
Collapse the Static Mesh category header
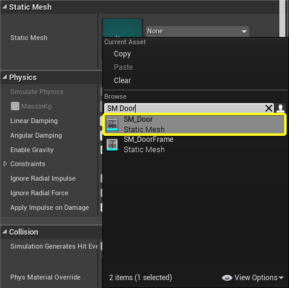click(5, 7)
